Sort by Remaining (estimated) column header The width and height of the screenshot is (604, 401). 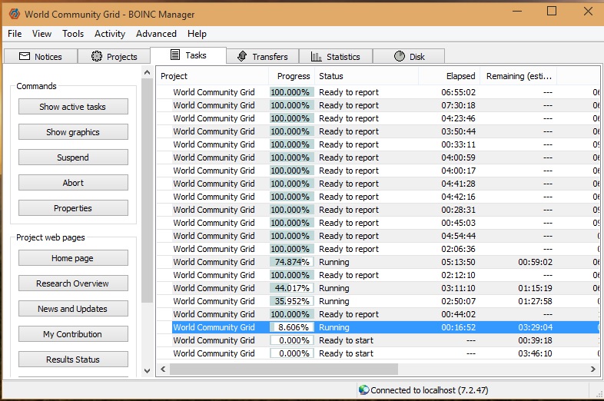[519, 76]
